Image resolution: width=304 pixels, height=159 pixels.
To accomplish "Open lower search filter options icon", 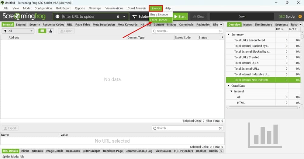I will tap(220, 128).
